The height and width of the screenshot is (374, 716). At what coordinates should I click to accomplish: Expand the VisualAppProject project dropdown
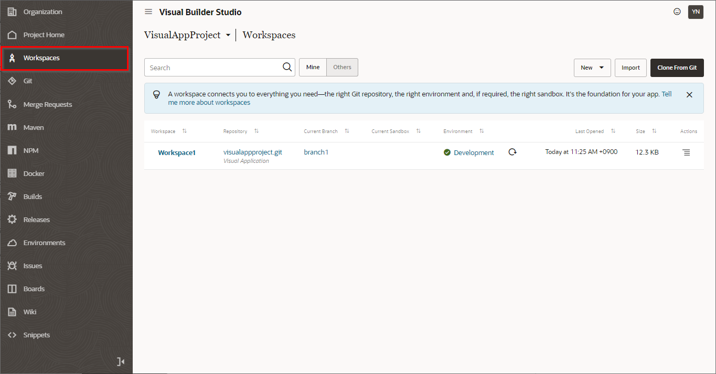[228, 35]
